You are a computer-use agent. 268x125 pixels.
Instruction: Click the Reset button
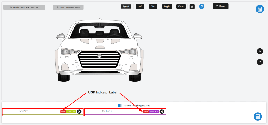click(221, 6)
